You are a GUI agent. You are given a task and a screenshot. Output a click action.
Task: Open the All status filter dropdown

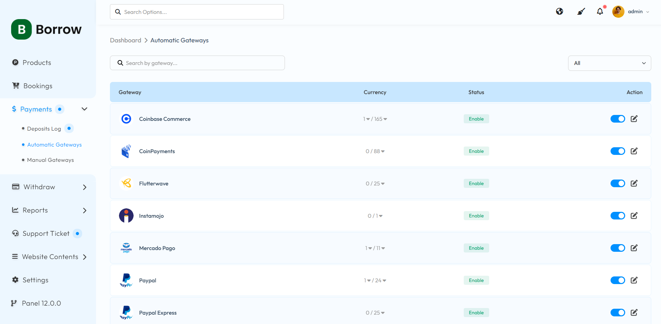tap(609, 63)
